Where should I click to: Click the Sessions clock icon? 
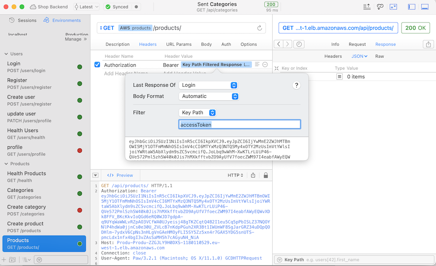11,20
